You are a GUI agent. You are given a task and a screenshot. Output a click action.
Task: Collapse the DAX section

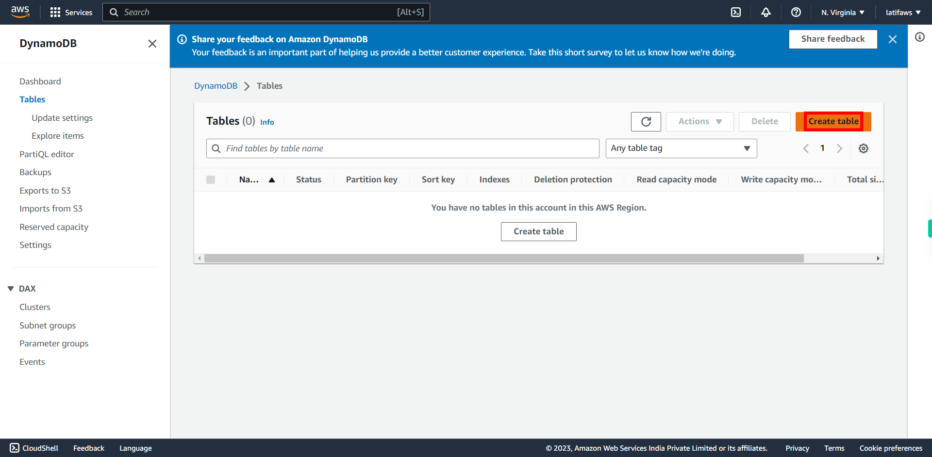tap(11, 289)
